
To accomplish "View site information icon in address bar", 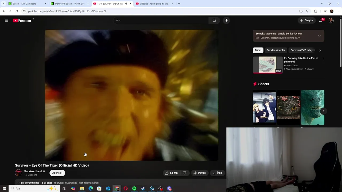I will [24, 11].
